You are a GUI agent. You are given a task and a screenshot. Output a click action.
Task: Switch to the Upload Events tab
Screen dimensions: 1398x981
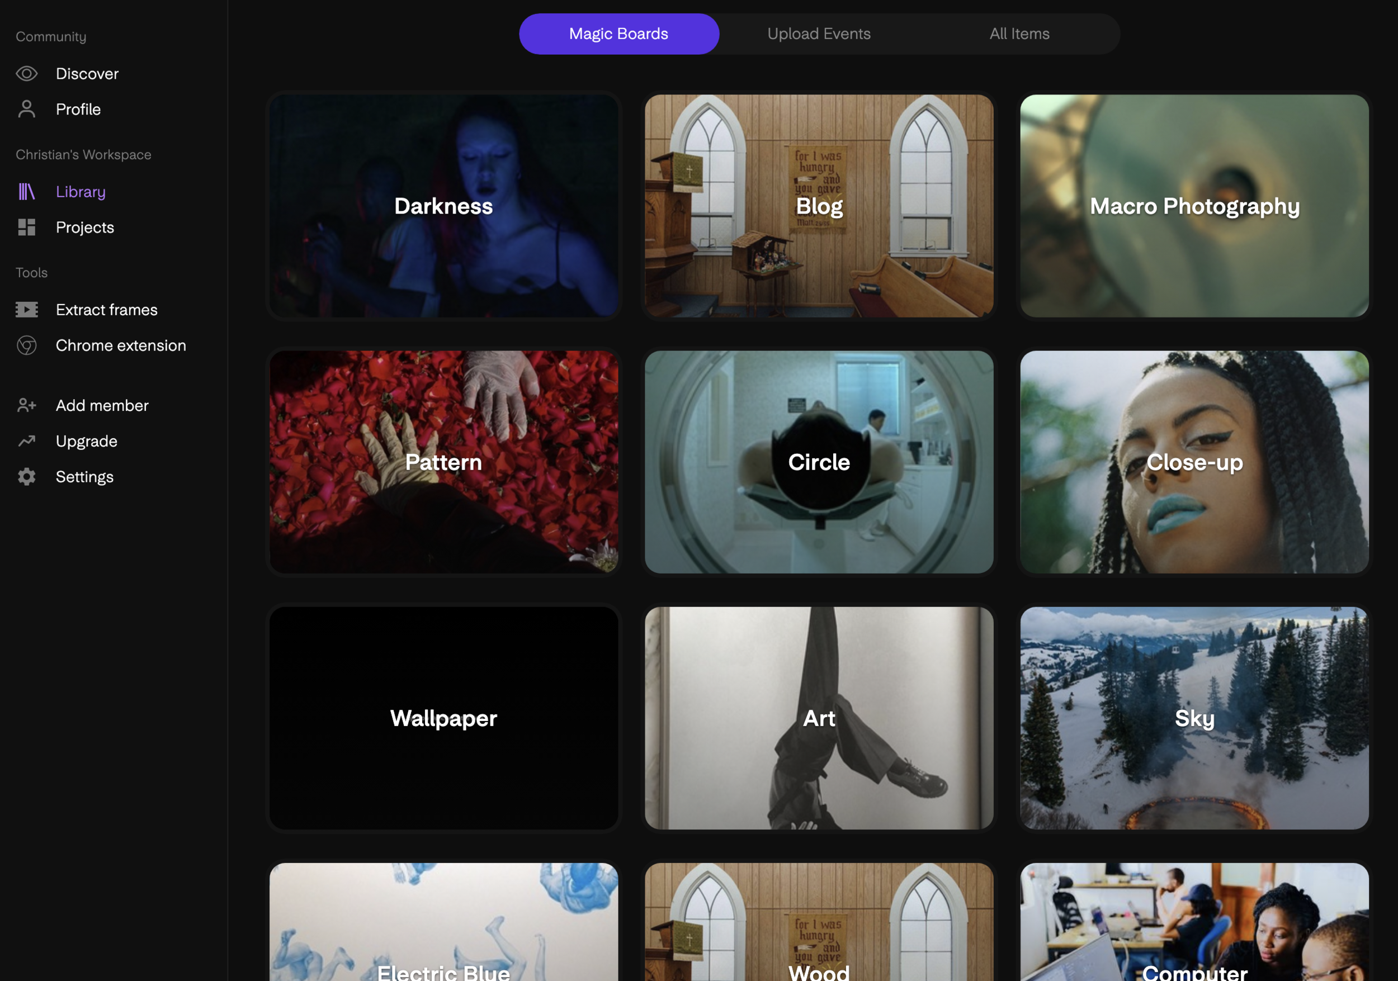[818, 34]
